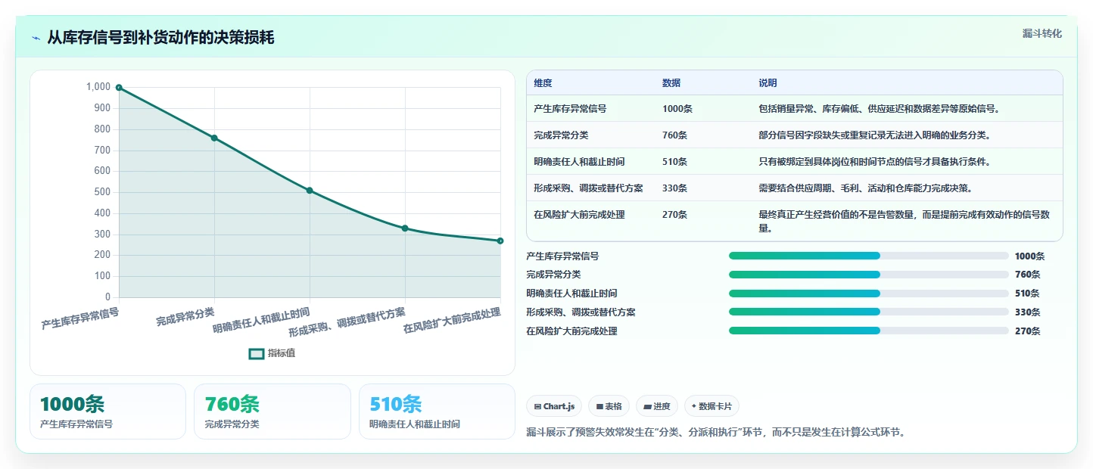Click the 760条 stat card

pos(272,412)
